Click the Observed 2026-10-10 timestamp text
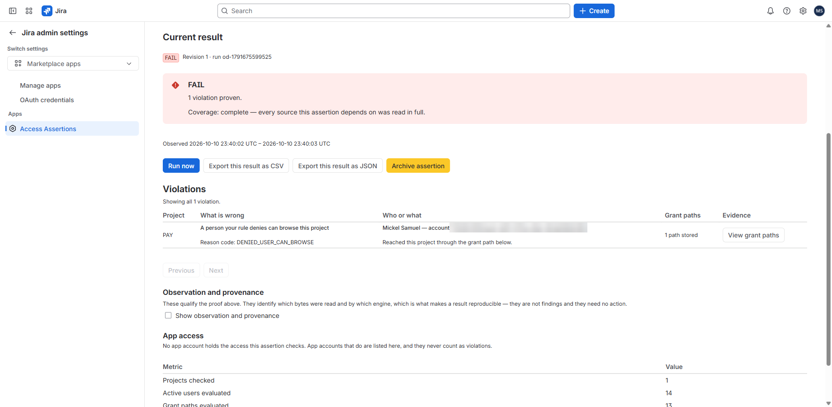The image size is (832, 407). tap(246, 144)
